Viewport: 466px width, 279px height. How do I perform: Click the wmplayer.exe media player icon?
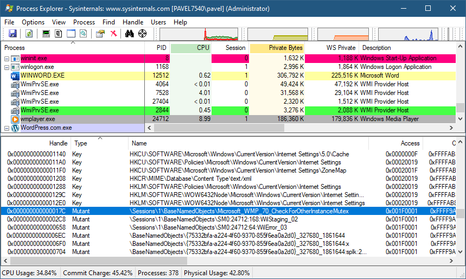coord(15,119)
